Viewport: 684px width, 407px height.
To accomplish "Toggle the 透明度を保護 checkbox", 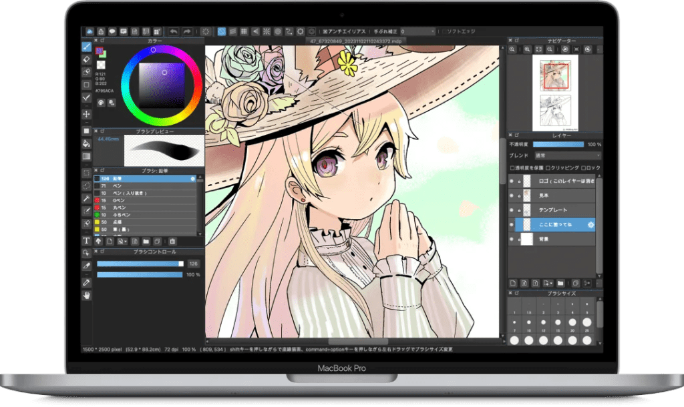I will coord(512,167).
